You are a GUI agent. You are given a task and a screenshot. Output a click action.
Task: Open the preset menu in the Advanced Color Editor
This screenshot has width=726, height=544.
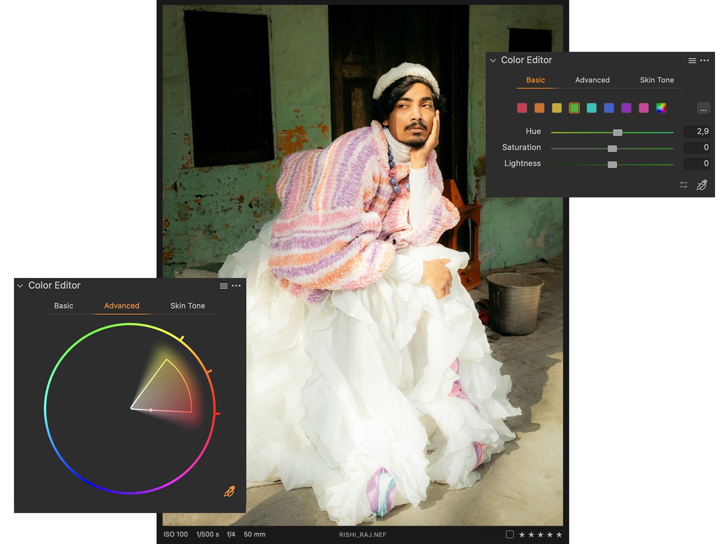pyautogui.click(x=223, y=285)
